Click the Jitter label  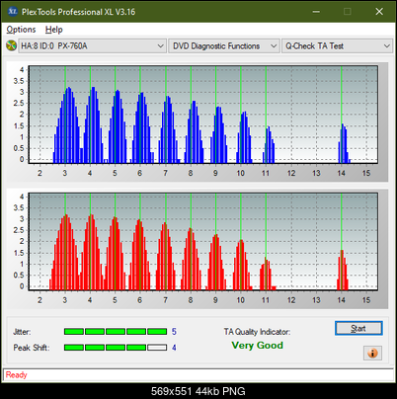[22, 332]
